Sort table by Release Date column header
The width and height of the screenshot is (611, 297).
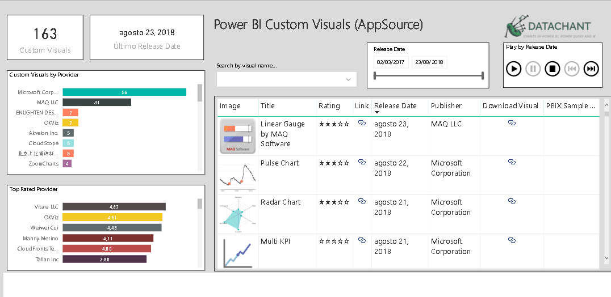pos(395,106)
